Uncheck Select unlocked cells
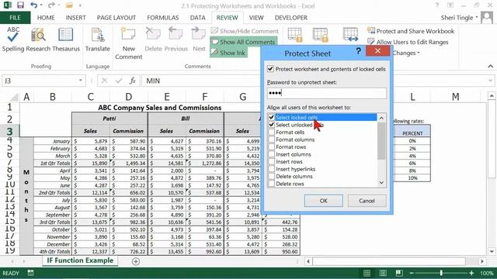497x279 pixels. (271, 125)
